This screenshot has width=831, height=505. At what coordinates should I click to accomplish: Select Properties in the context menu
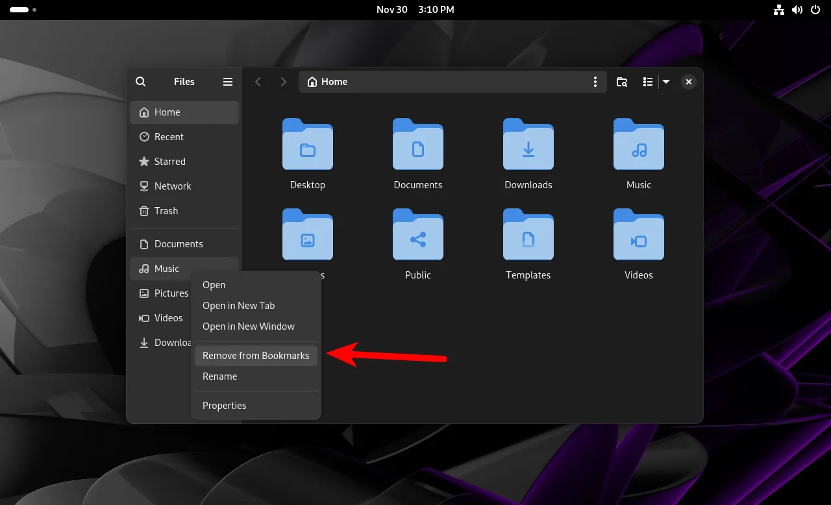tap(225, 406)
